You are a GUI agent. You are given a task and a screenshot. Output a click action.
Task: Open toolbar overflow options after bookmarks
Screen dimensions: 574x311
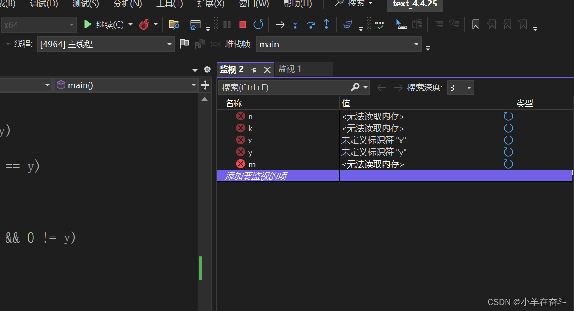coord(535,29)
